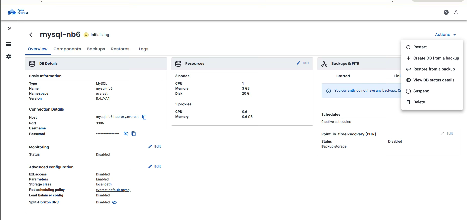Screen dimensions: 467x220
Task: Edit the Monitoring settings
Action: tap(155, 146)
